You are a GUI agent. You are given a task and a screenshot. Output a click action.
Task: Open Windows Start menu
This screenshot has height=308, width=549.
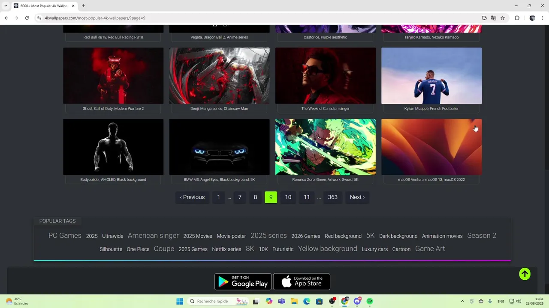click(180, 301)
